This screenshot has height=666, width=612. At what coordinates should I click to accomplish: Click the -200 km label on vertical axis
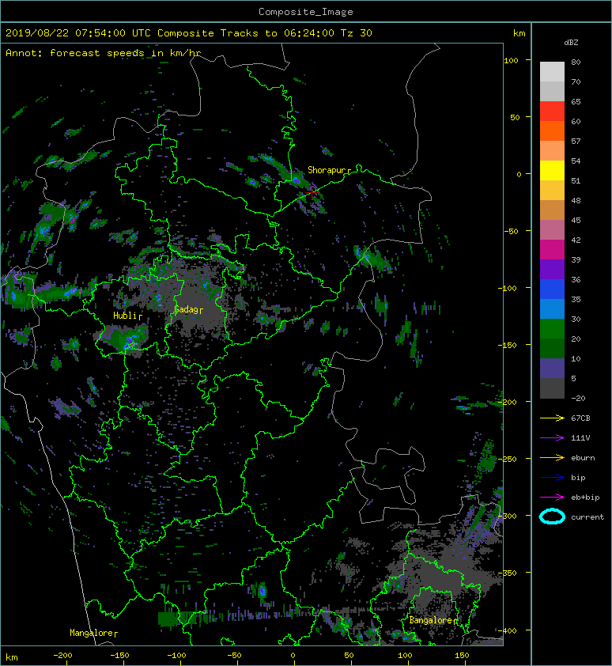(508, 402)
